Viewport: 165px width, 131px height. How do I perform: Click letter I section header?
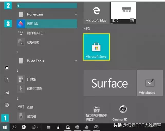(17, 52)
